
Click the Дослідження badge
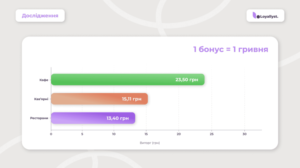click(x=40, y=15)
